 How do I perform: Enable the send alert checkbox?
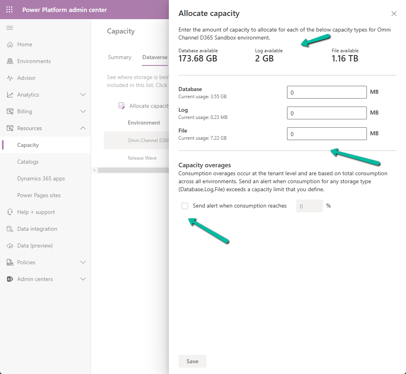coord(185,206)
